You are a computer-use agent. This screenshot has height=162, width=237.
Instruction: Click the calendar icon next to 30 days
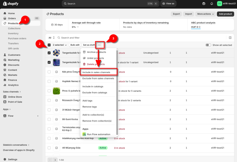(x=52, y=25)
